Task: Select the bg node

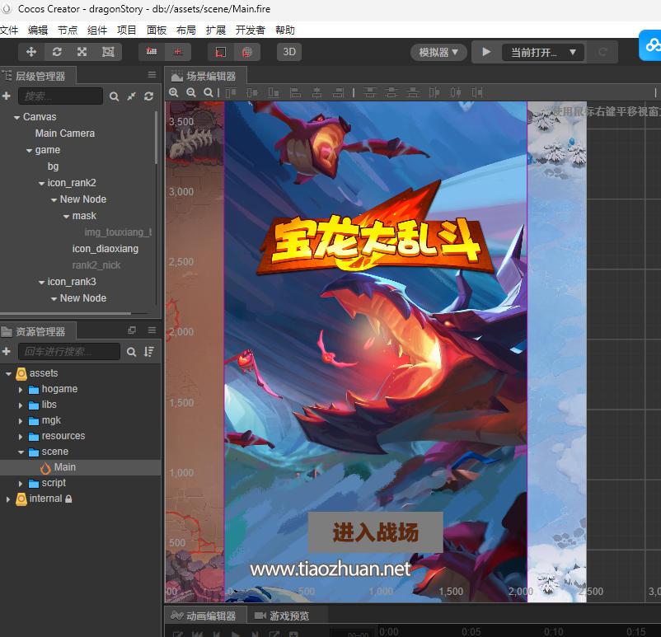Action: [x=53, y=166]
